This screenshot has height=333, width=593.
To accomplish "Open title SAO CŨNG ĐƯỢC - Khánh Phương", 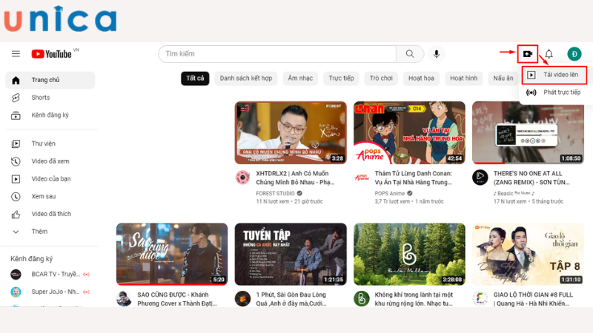I will pos(177,300).
